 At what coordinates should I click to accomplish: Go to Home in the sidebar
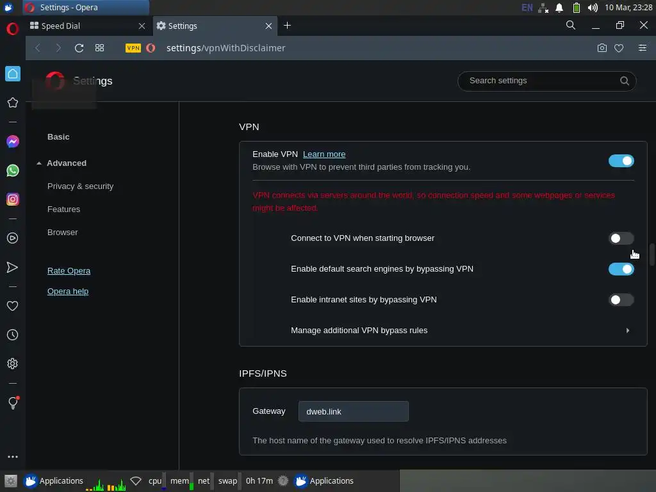pos(13,74)
